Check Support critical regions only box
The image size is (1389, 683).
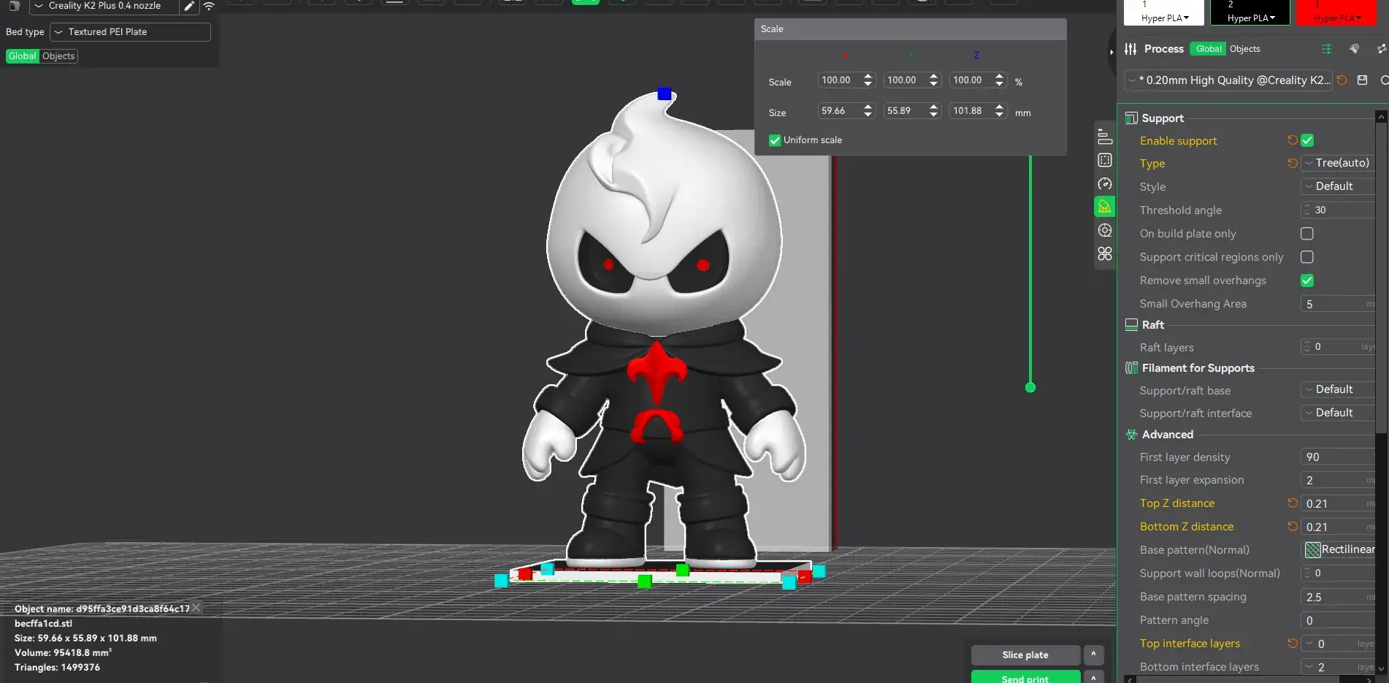pyautogui.click(x=1307, y=257)
